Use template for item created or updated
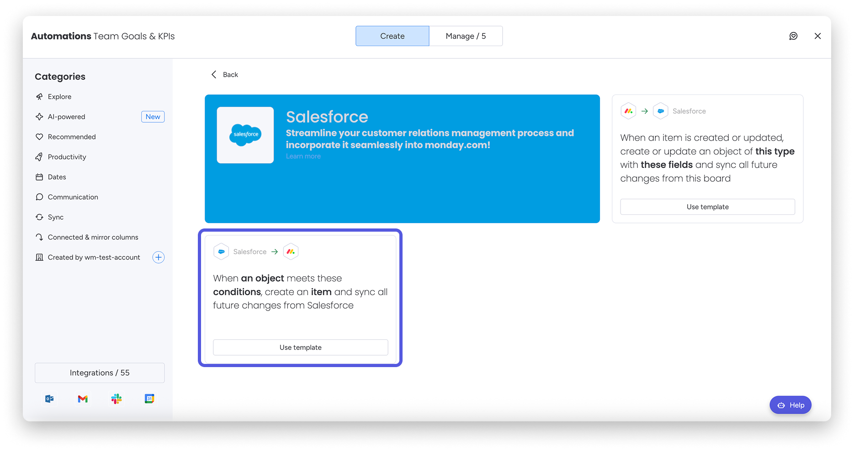The image size is (854, 451). coord(707,207)
